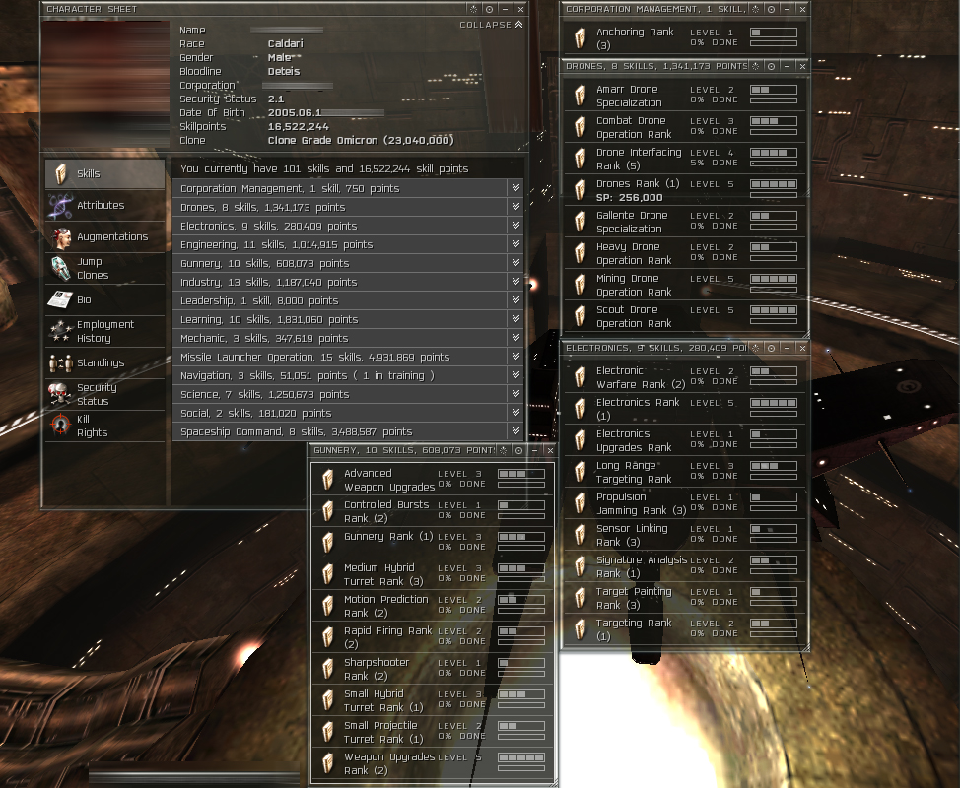Click Gallente Drone Specialization skill icon
The image size is (960, 788).
580,222
